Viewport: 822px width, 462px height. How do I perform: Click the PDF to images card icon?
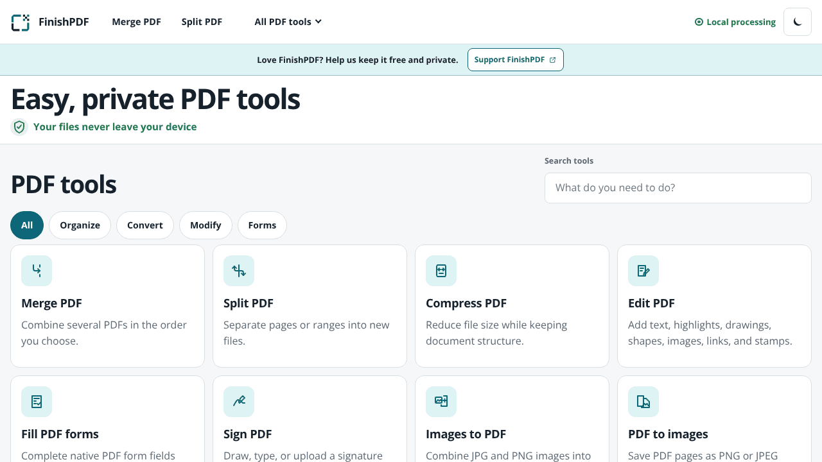pyautogui.click(x=643, y=402)
